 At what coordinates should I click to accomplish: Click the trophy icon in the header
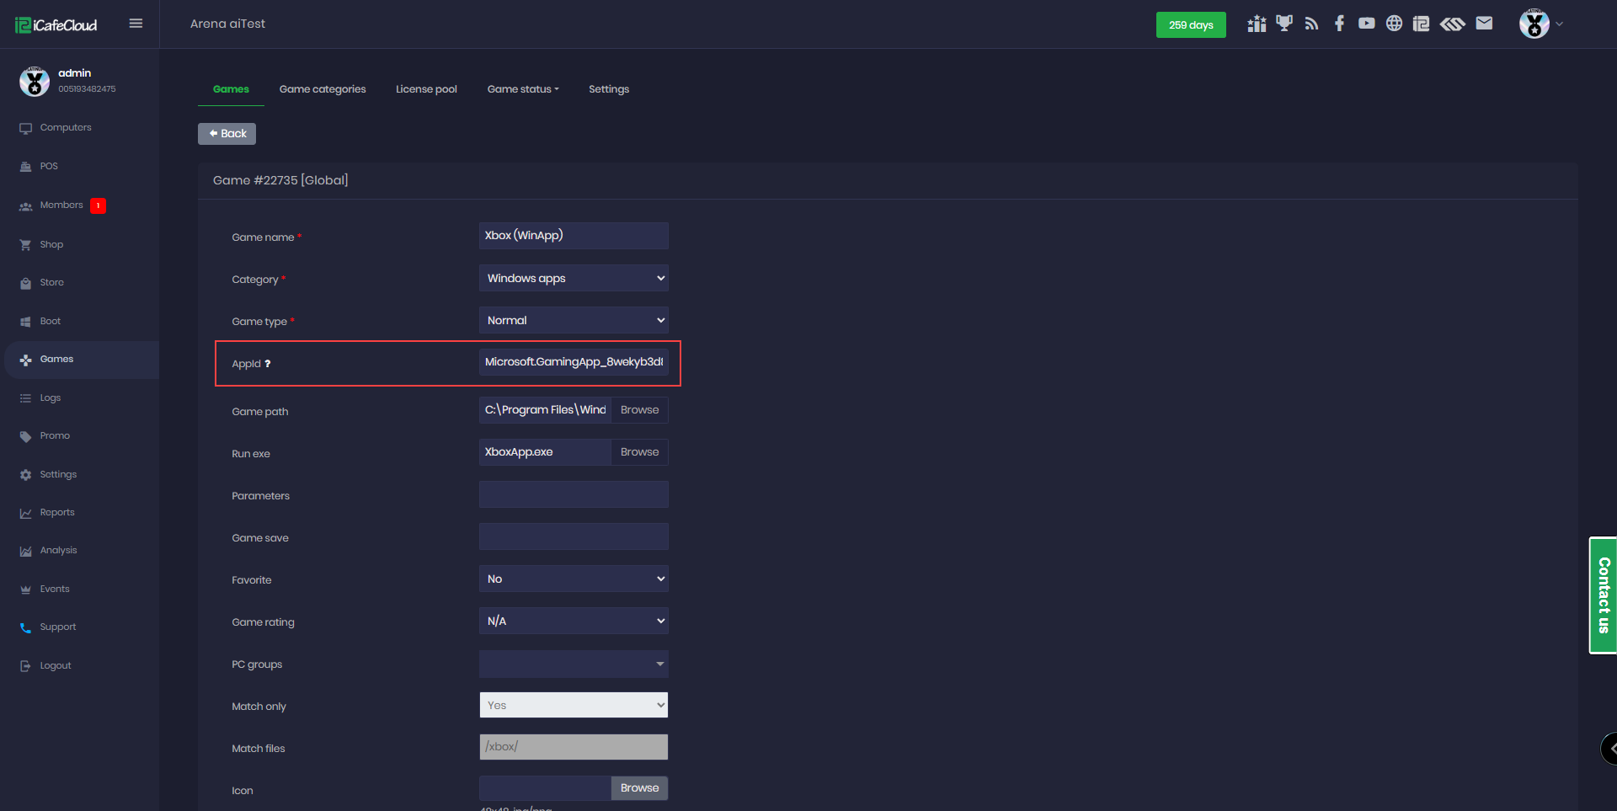pyautogui.click(x=1283, y=24)
